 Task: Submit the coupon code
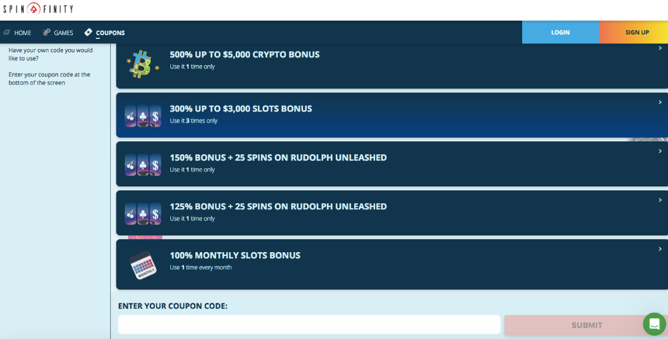pyautogui.click(x=586, y=325)
